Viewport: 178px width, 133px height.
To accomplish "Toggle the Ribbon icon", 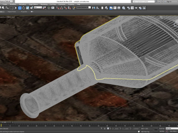I will click(111, 8).
